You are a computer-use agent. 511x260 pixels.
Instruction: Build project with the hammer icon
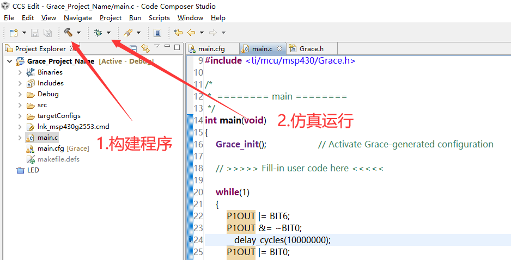pos(68,32)
